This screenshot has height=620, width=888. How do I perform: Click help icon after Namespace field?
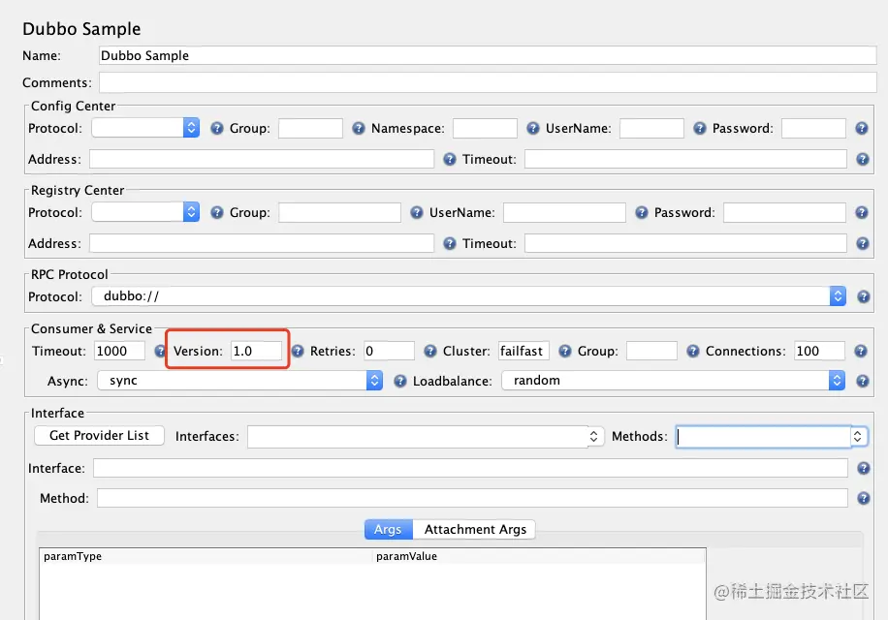[533, 129]
